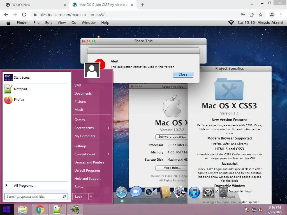The height and width of the screenshot is (215, 287).
Task: Open Notepad++ from the taskbar
Action: 57,209
